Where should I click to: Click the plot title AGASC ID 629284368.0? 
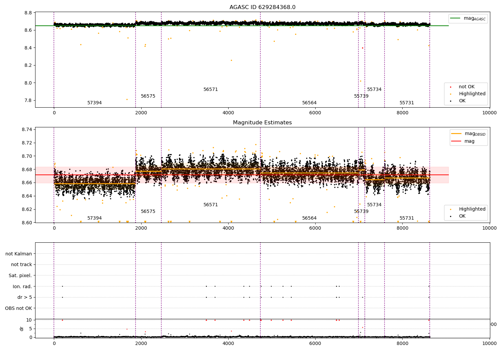point(262,7)
